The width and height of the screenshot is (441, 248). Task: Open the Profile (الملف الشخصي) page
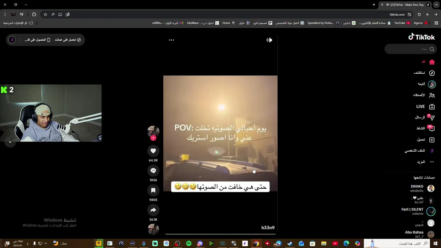pos(419,151)
